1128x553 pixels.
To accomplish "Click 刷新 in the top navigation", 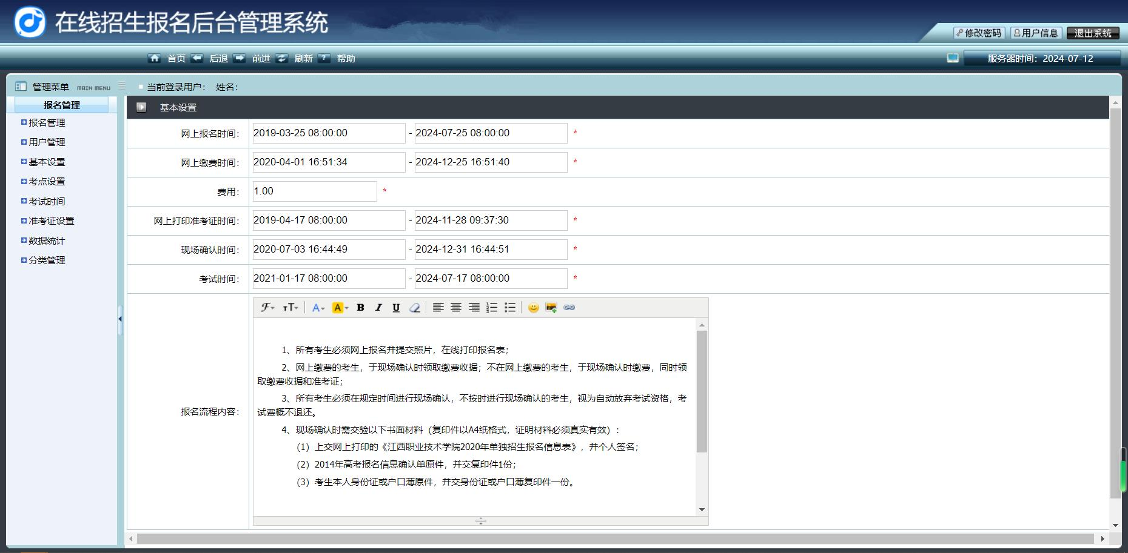I will [x=303, y=59].
